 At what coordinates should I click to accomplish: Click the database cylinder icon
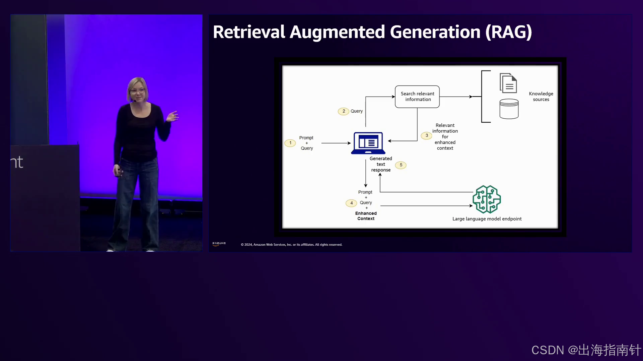[509, 109]
